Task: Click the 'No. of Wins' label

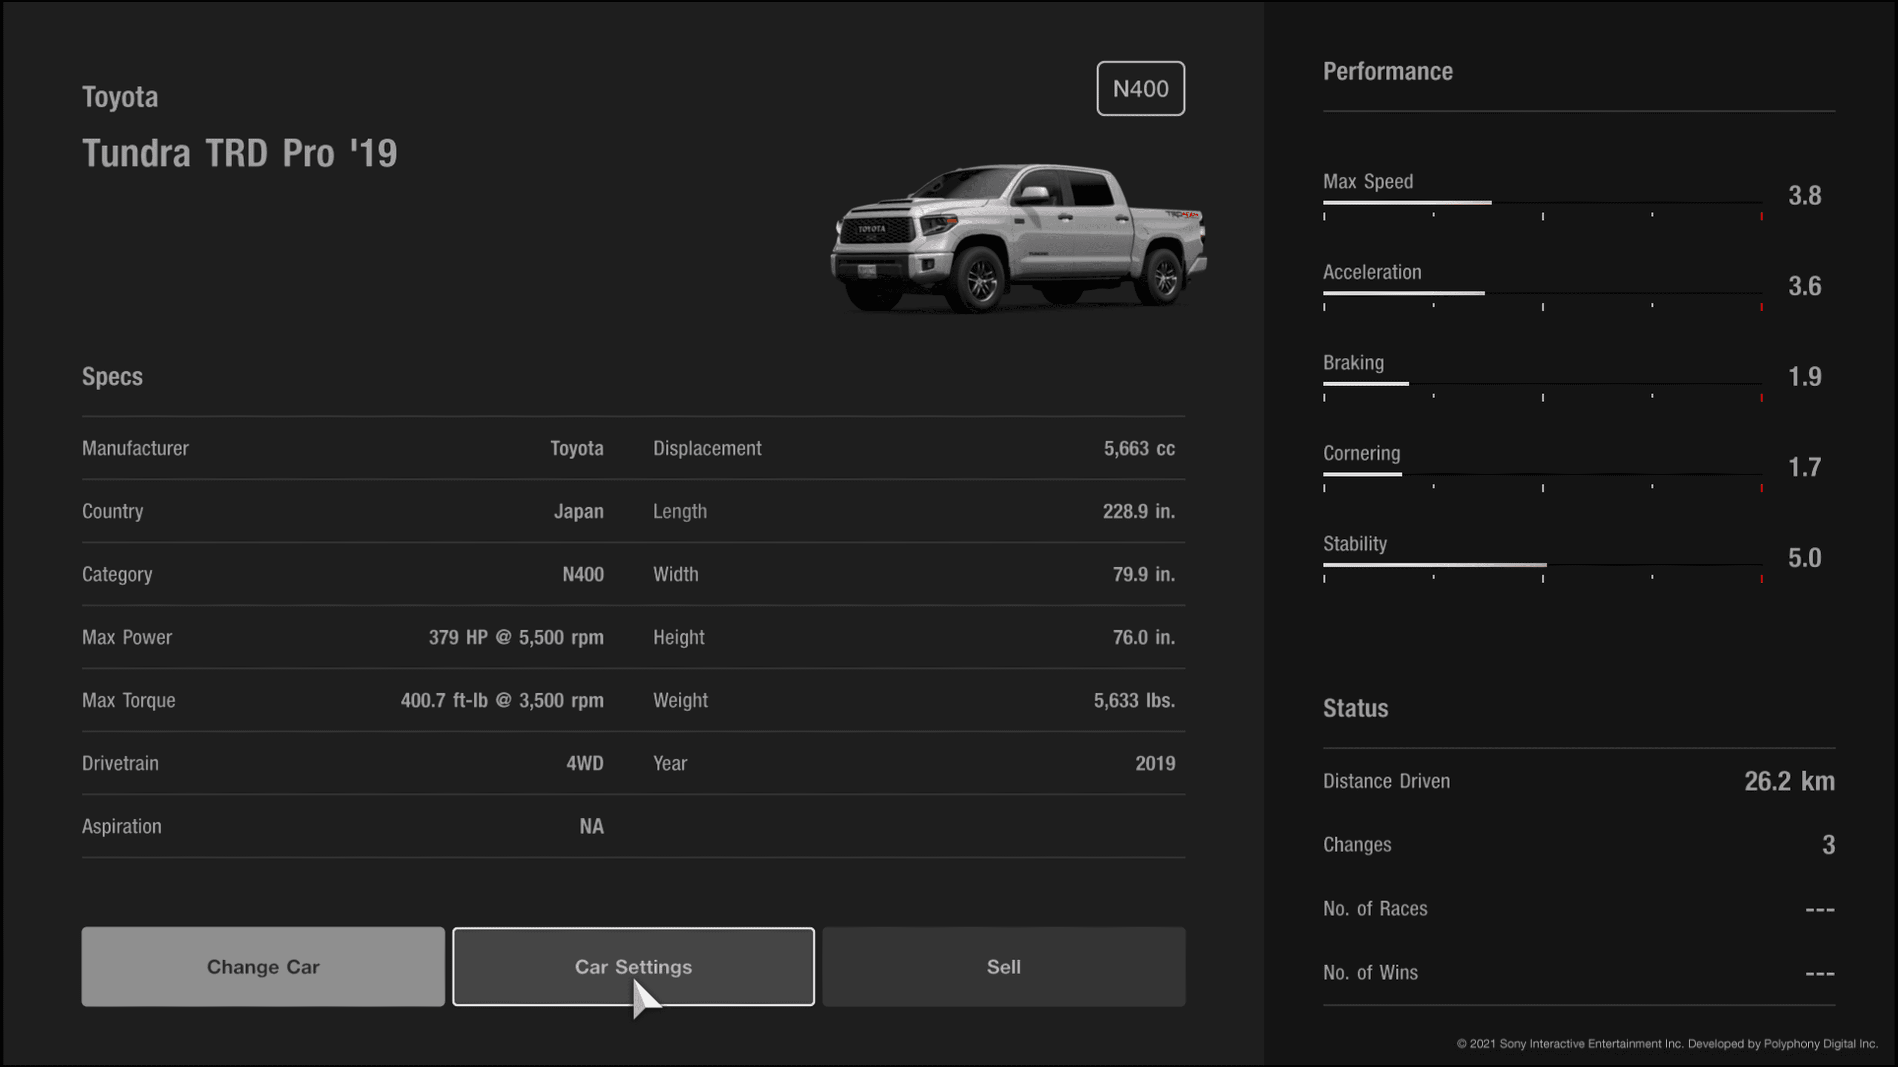Action: pyautogui.click(x=1370, y=973)
